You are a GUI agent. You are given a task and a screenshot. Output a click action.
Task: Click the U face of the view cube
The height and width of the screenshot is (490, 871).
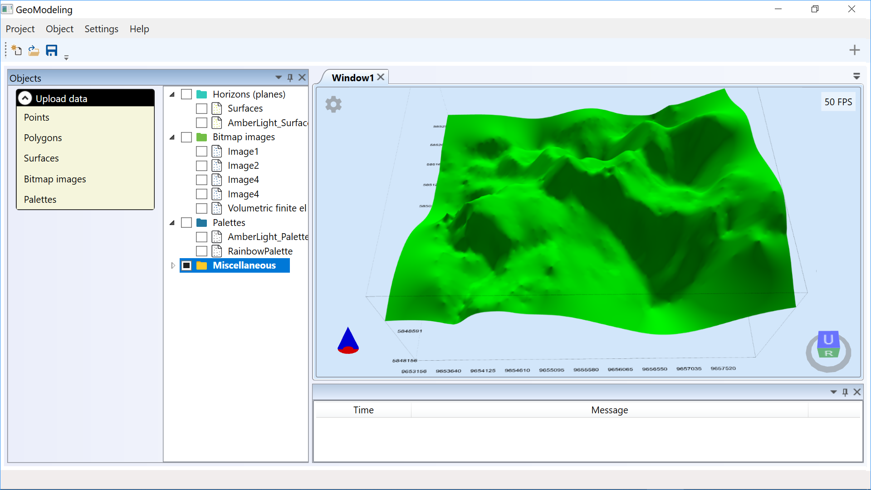coord(828,339)
